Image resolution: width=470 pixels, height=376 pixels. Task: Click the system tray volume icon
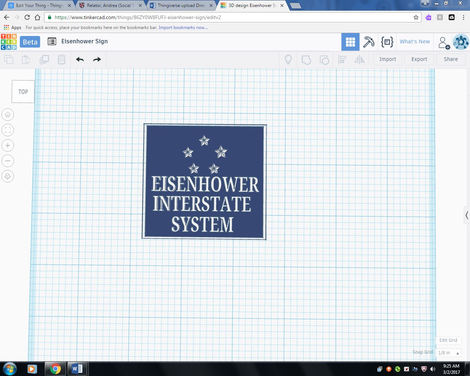[x=433, y=369]
